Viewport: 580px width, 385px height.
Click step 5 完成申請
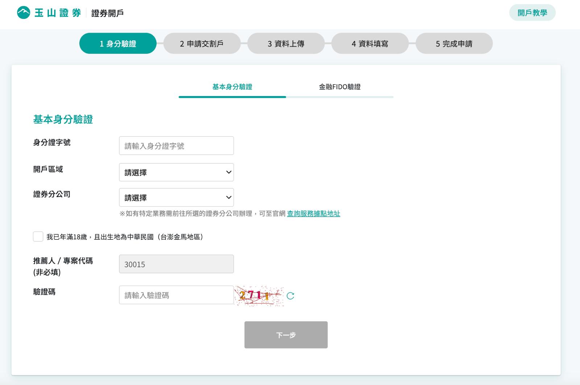(454, 44)
